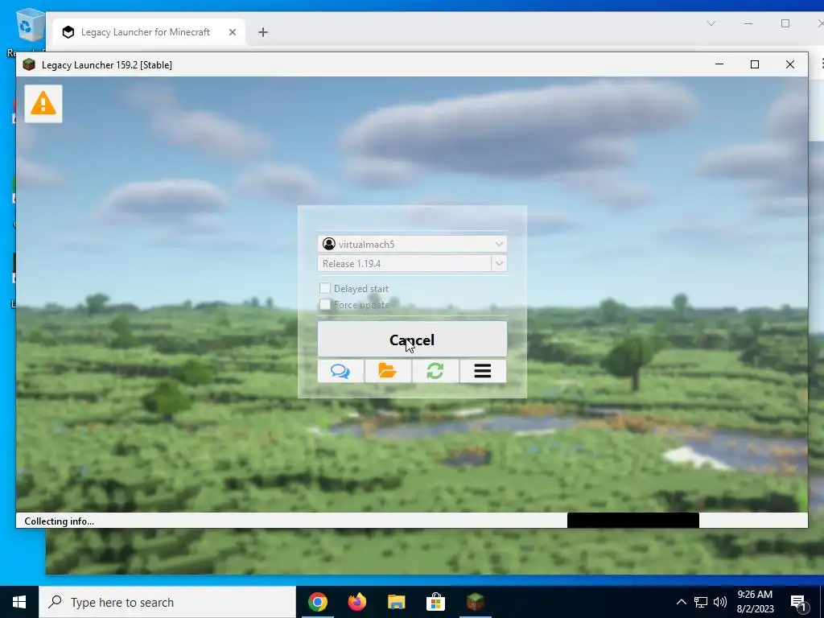824x618 pixels.
Task: Minimize the Legacy Launcher window
Action: 719,64
